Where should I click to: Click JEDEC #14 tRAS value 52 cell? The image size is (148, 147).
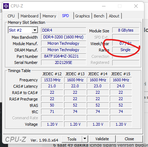(x=98, y=105)
